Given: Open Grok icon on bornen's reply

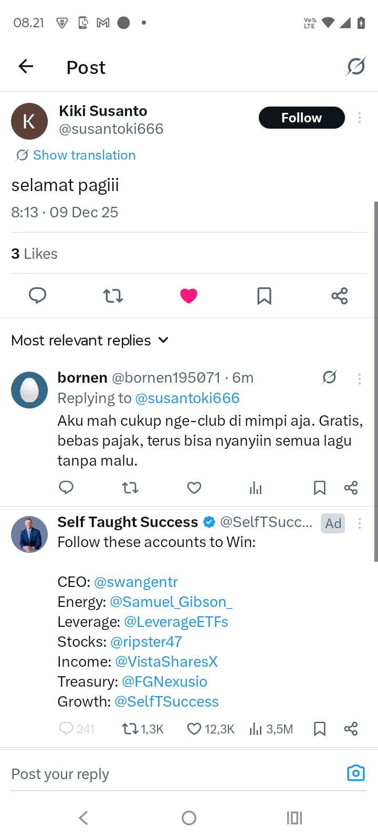Looking at the screenshot, I should click(x=329, y=377).
